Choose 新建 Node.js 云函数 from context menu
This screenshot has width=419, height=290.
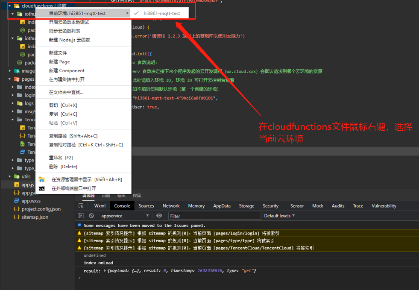point(69,40)
